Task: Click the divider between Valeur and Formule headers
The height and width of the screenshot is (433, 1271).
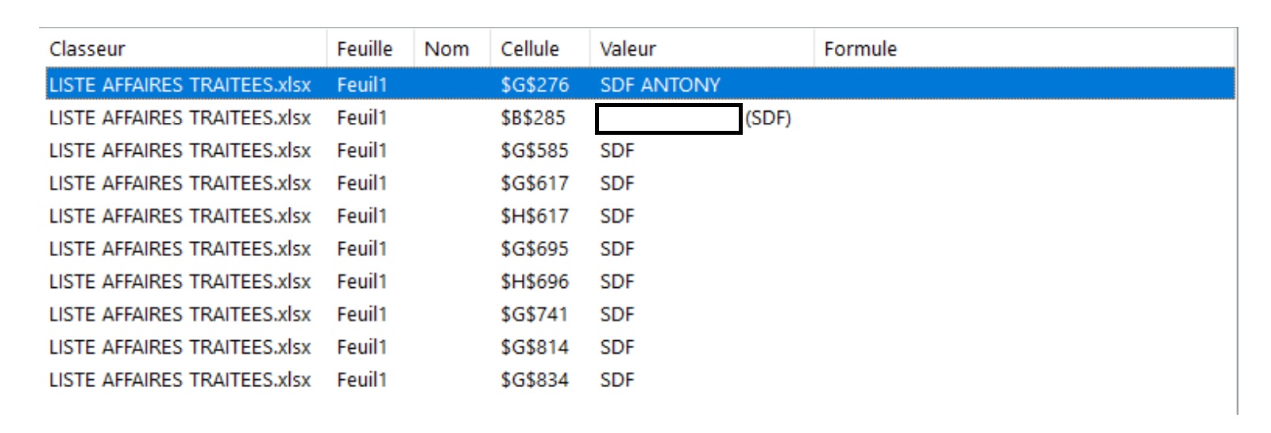Action: [814, 49]
